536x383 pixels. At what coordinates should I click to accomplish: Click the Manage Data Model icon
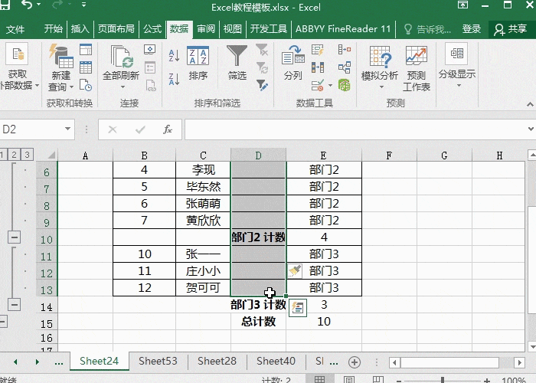pyautogui.click(x=345, y=85)
